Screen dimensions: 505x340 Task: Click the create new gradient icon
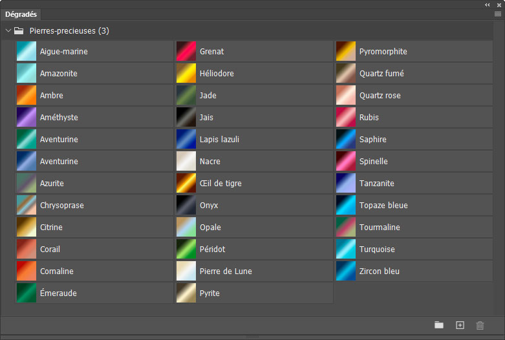pyautogui.click(x=460, y=325)
